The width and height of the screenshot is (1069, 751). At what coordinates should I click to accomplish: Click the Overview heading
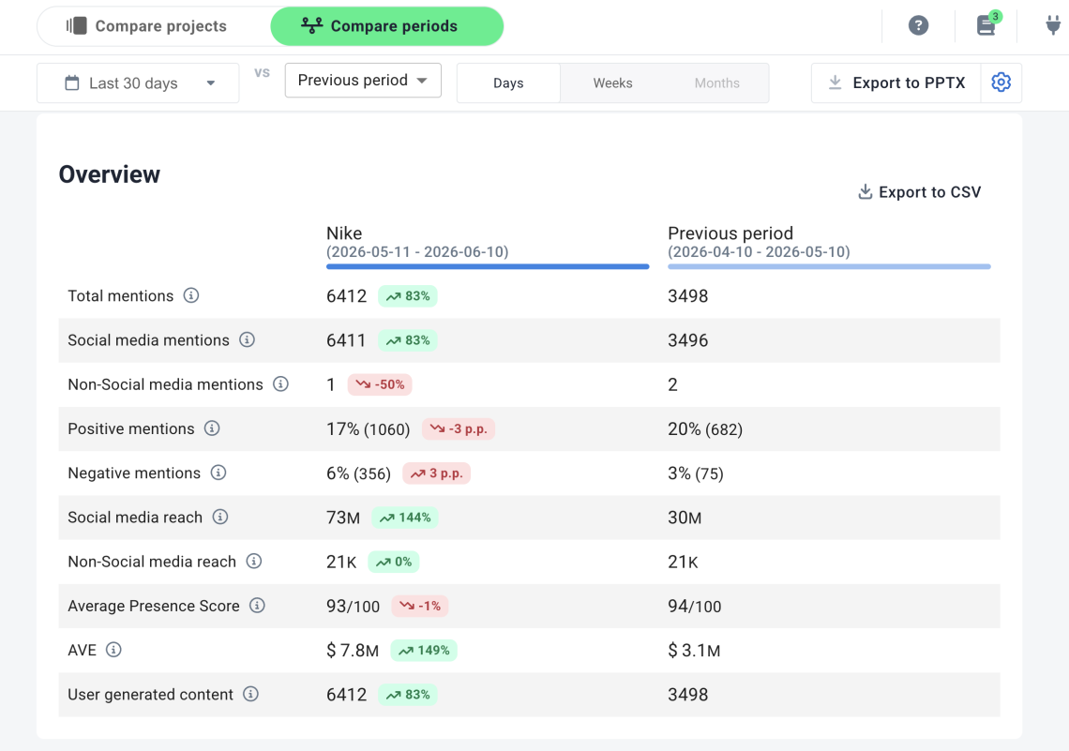pos(110,174)
